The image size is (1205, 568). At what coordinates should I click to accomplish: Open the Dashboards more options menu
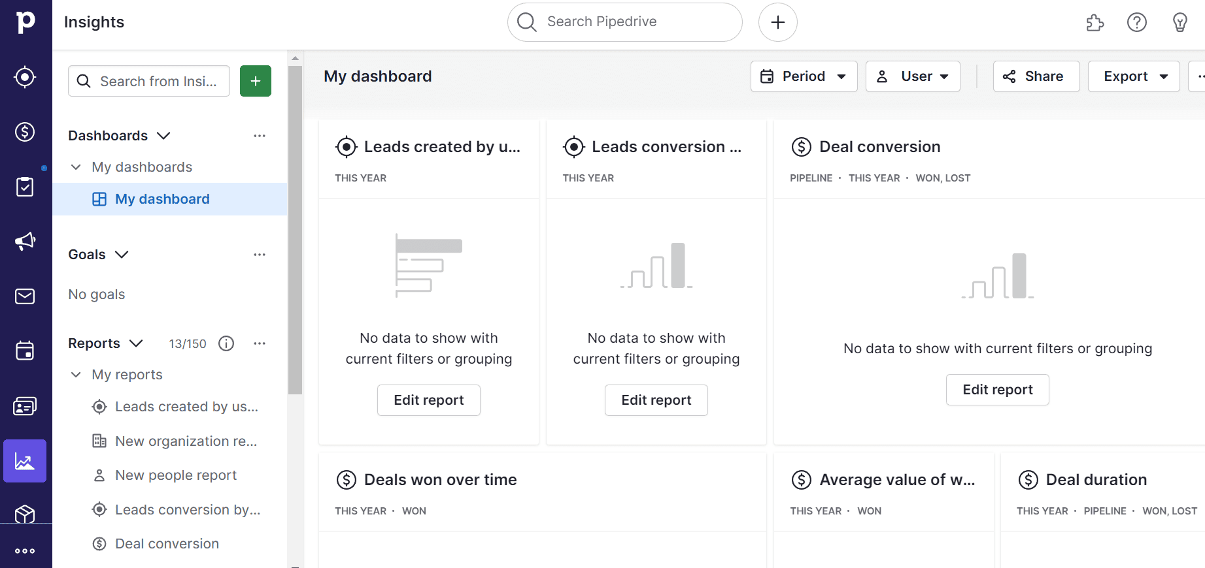(260, 136)
